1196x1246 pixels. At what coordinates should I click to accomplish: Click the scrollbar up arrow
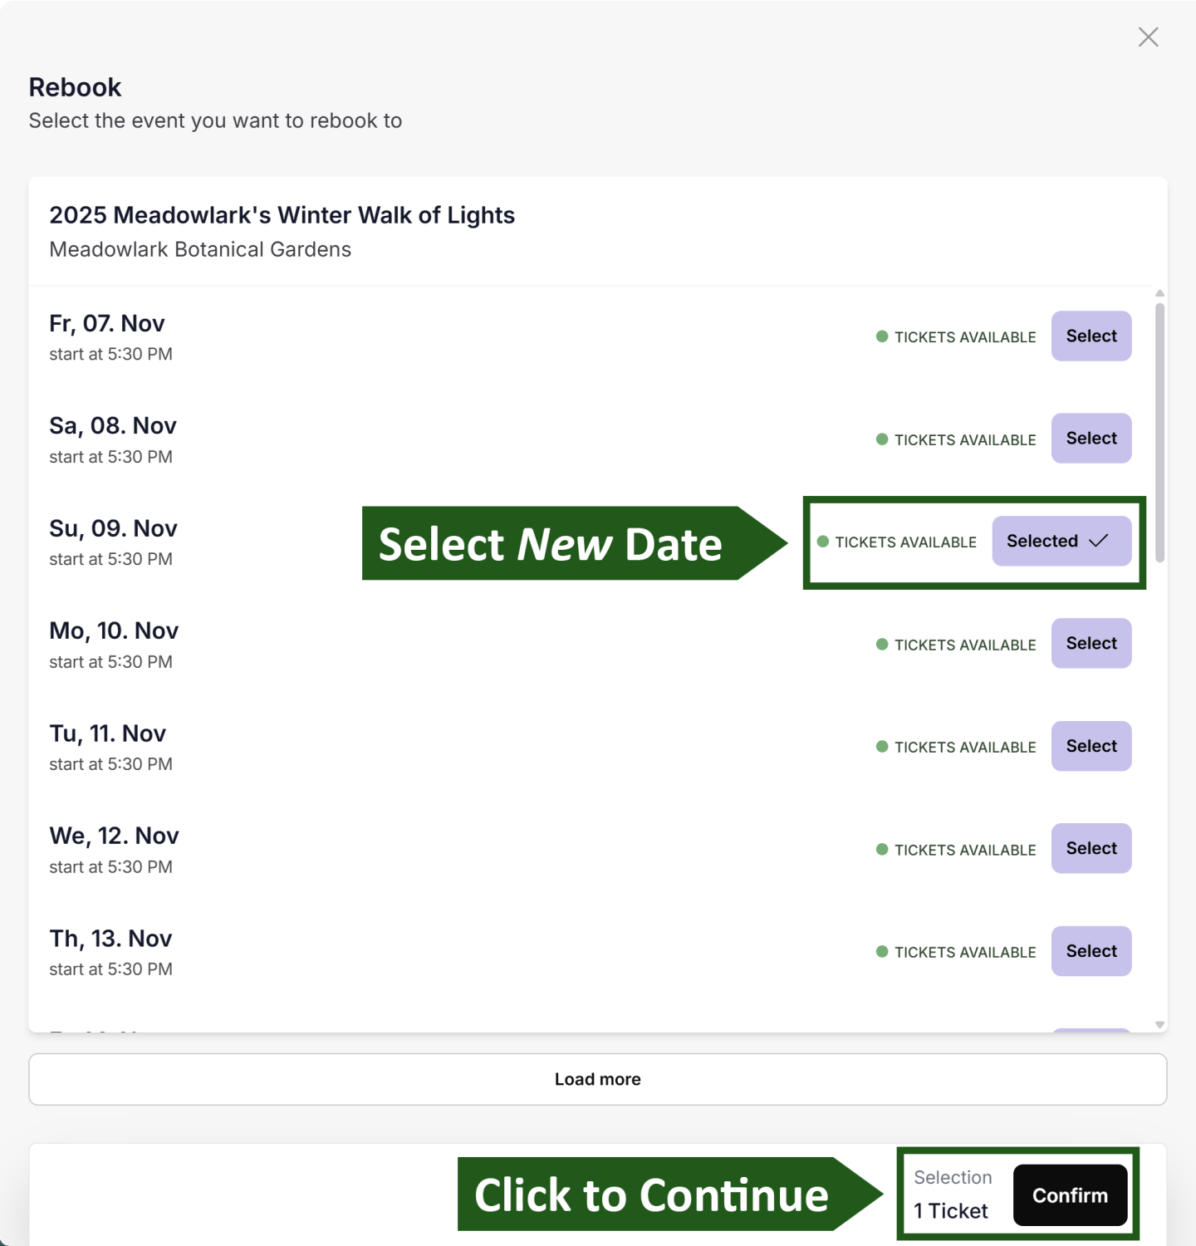(1159, 292)
